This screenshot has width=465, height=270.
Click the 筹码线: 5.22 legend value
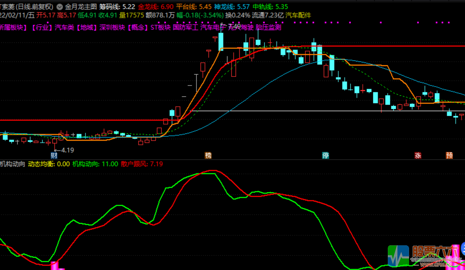point(117,7)
